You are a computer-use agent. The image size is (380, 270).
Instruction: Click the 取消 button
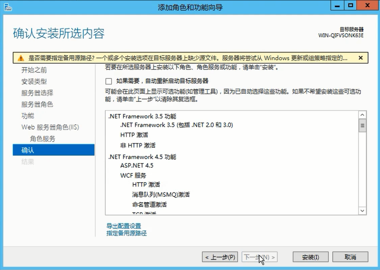[x=350, y=257]
